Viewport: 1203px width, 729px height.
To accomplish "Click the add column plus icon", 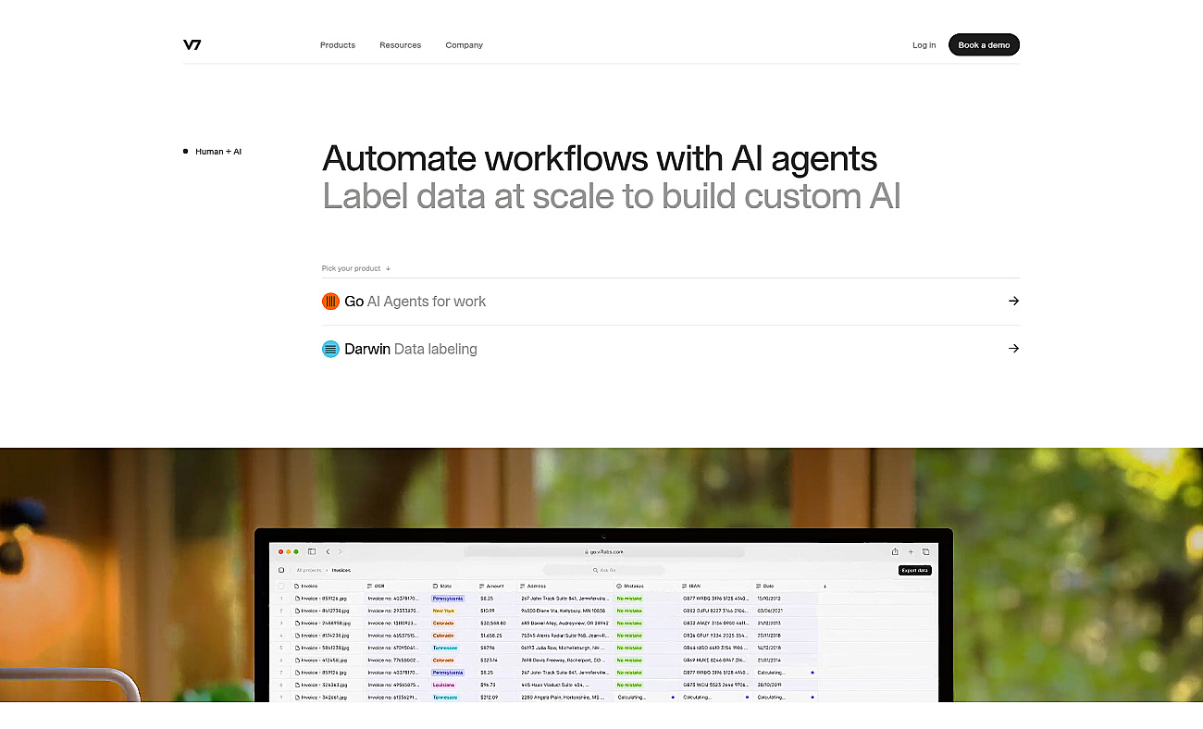I will pos(825,587).
